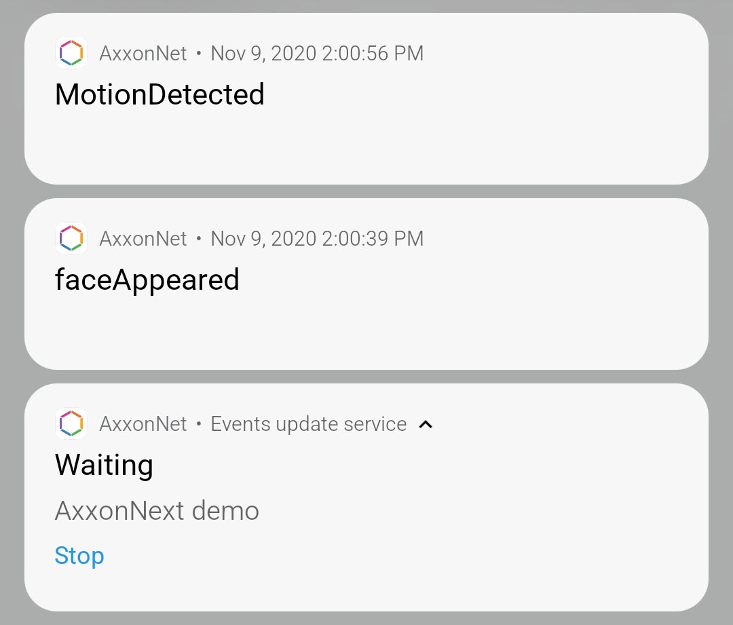Open the faceAppeared event title
Viewport: 733px width, 625px height.
[147, 280]
